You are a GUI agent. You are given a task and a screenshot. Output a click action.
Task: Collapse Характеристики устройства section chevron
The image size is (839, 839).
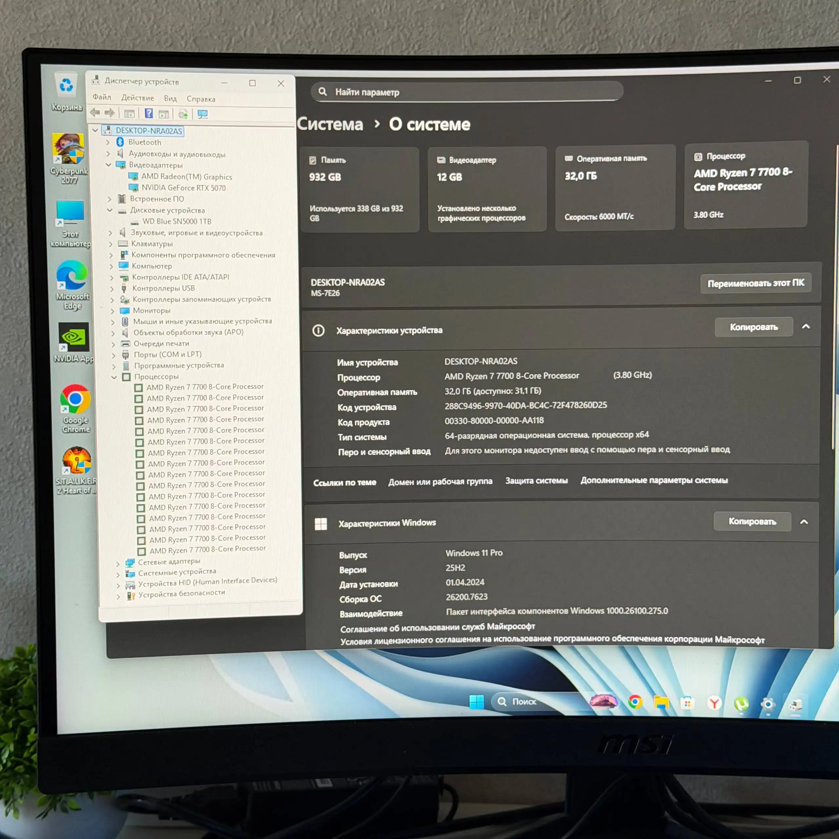[x=806, y=326]
